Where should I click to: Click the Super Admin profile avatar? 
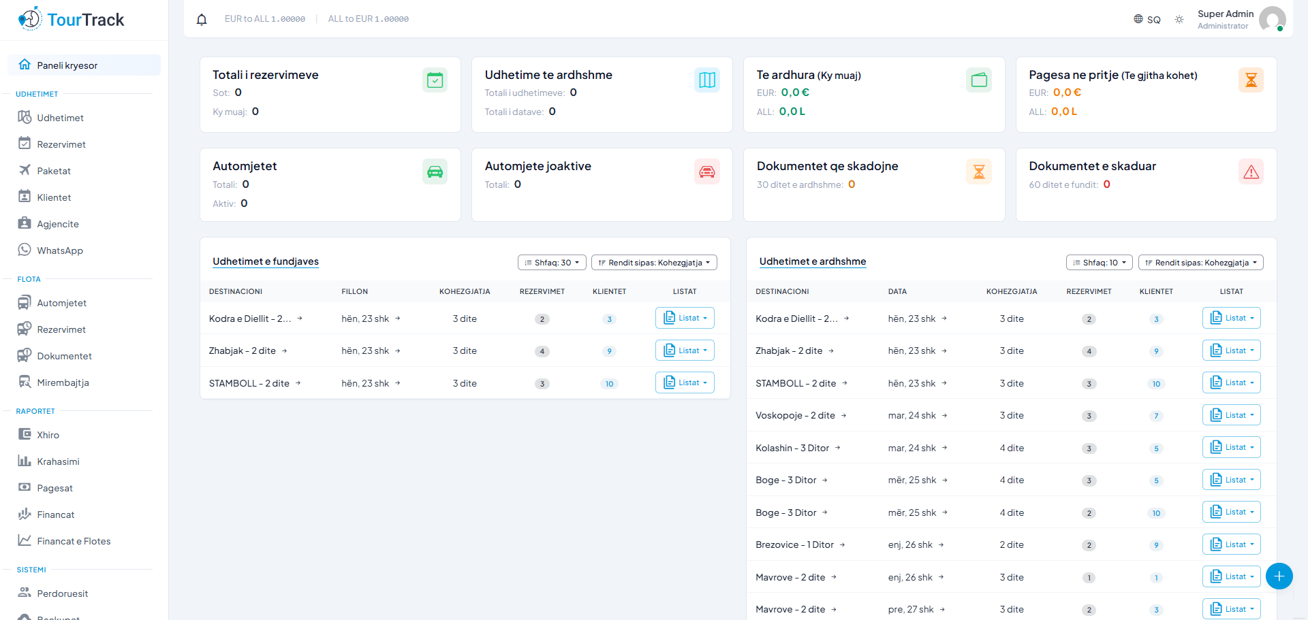(x=1273, y=19)
